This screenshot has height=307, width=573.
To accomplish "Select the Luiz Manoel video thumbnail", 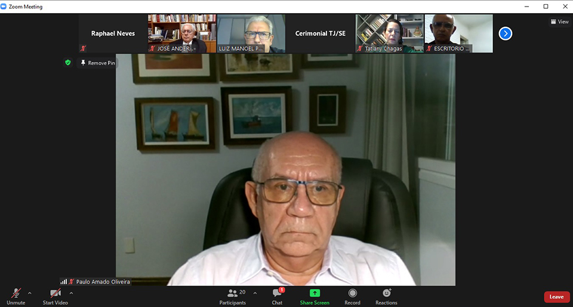I will (251, 33).
